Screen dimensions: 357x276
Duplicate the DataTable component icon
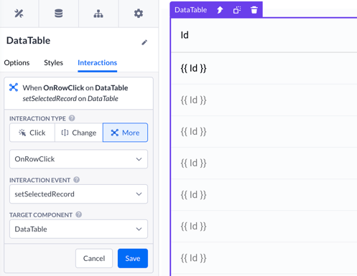click(x=237, y=10)
